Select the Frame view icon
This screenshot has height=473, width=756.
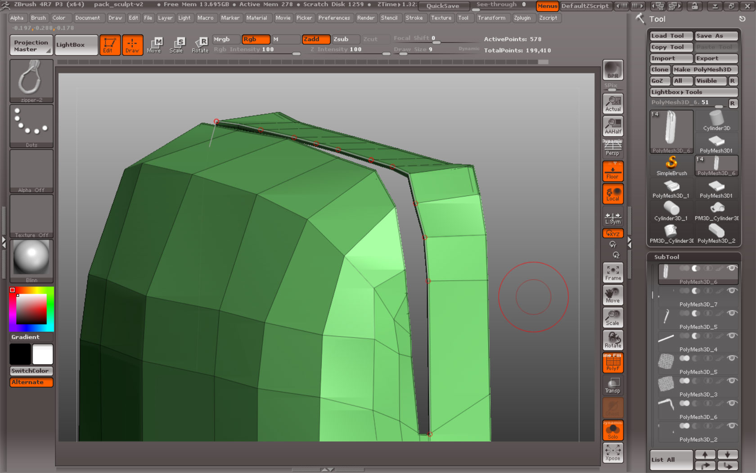click(x=612, y=273)
